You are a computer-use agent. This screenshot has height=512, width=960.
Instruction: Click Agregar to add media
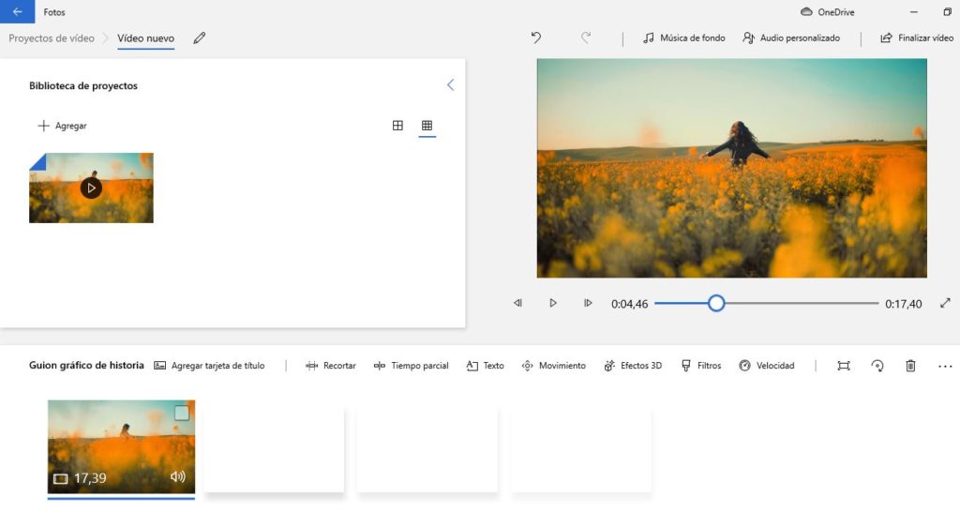pos(62,126)
